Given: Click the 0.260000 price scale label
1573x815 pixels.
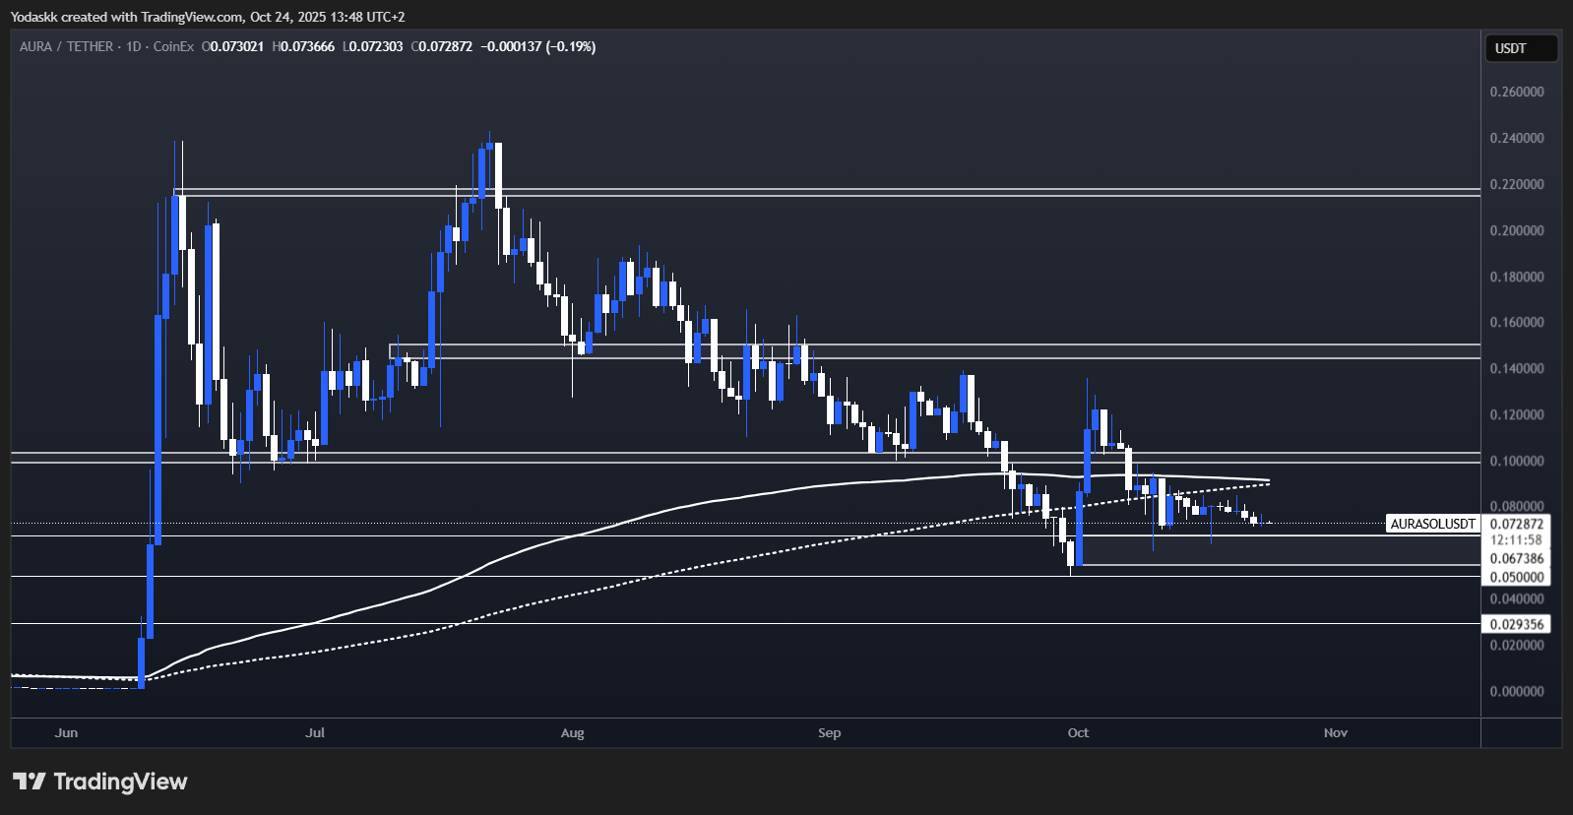Looking at the screenshot, I should pyautogui.click(x=1516, y=92).
